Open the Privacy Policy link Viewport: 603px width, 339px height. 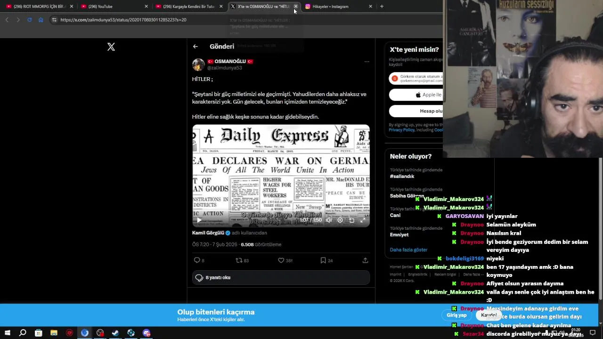pyautogui.click(x=402, y=130)
